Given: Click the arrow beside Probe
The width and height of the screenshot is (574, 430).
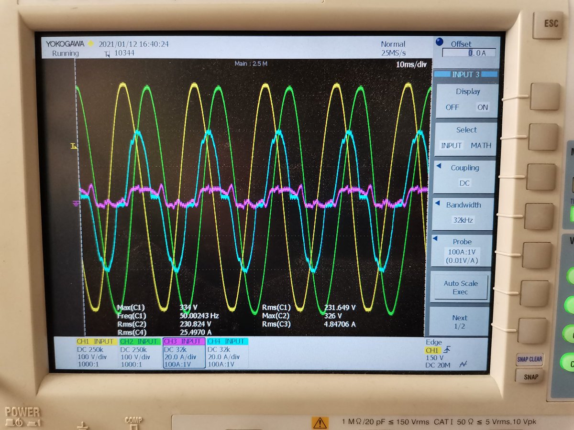Looking at the screenshot, I should coord(434,238).
